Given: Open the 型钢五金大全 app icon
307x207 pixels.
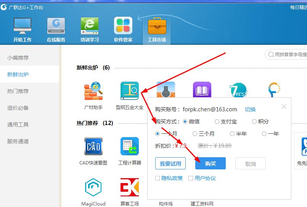Looking at the screenshot, I should [x=130, y=91].
